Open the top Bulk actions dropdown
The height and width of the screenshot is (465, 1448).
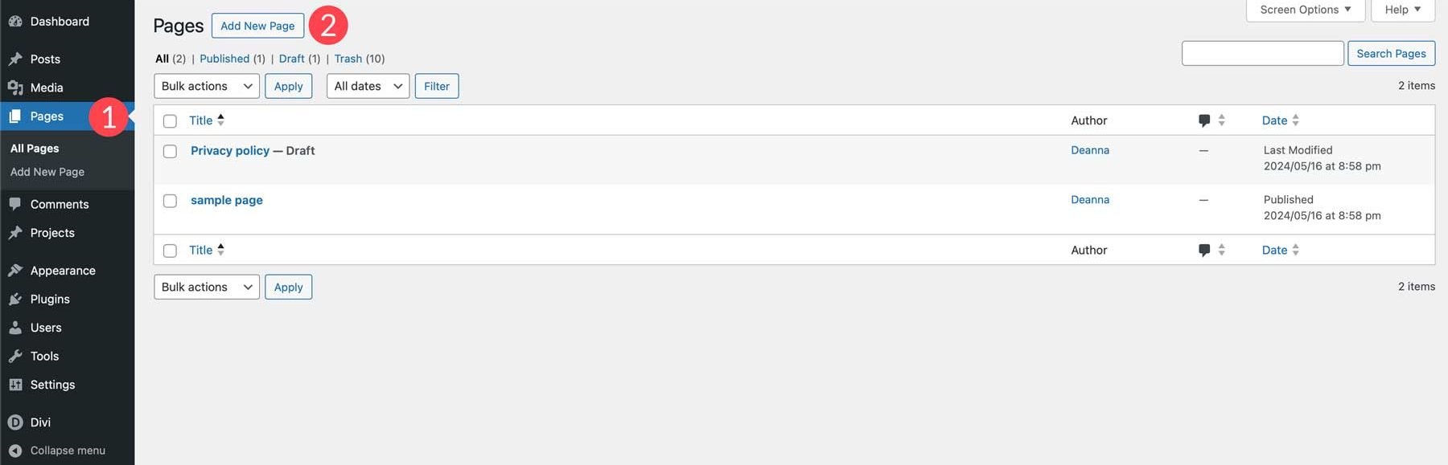[x=206, y=86]
